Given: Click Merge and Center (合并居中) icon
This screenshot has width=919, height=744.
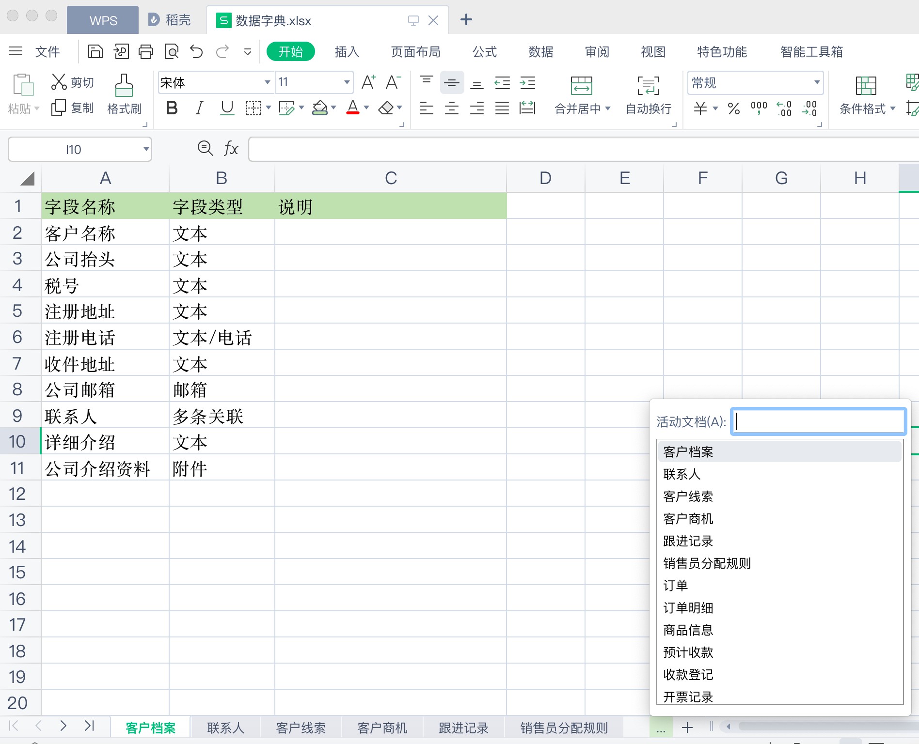Looking at the screenshot, I should [x=581, y=86].
